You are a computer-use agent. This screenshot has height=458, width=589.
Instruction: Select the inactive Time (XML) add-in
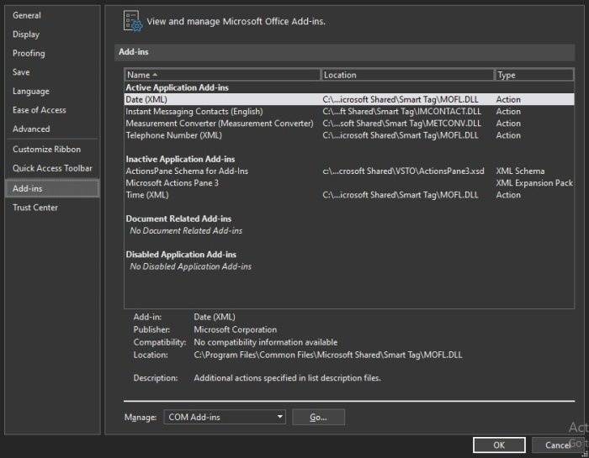click(x=349, y=195)
